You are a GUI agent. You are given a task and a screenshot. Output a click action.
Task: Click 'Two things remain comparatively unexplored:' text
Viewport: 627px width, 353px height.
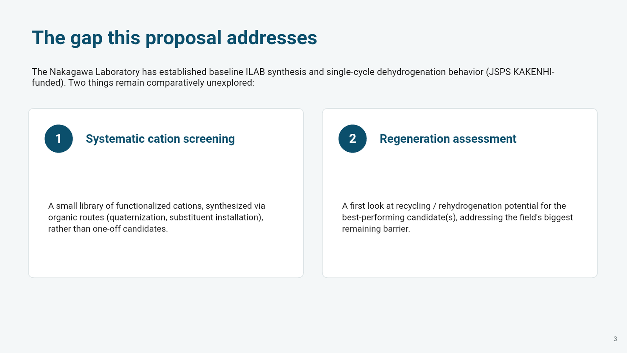point(161,83)
